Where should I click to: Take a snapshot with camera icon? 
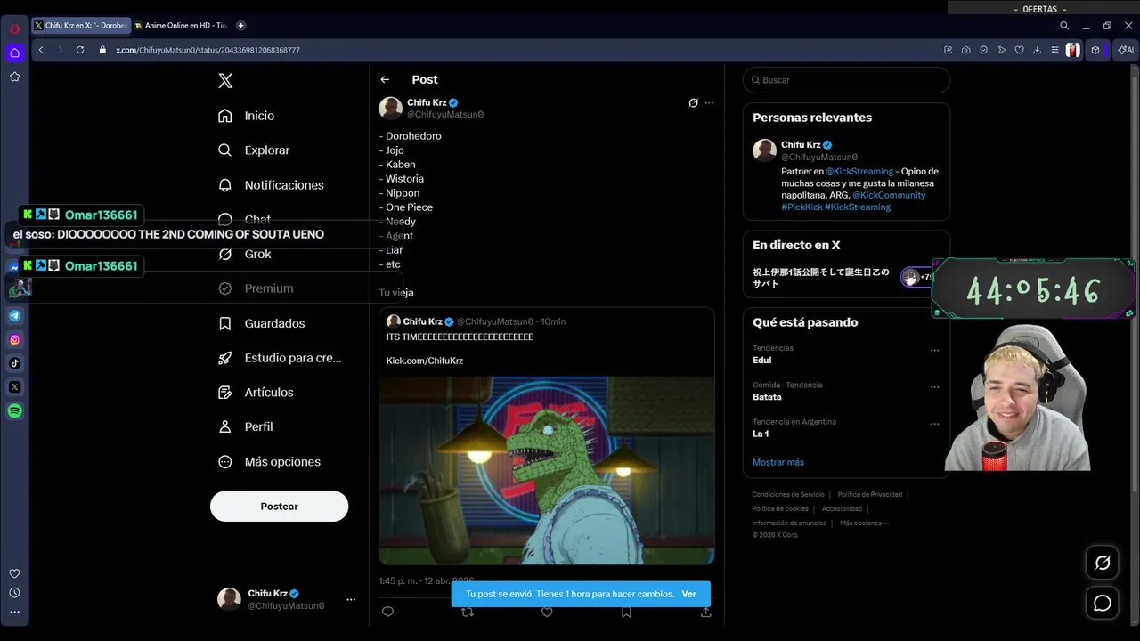click(x=966, y=50)
